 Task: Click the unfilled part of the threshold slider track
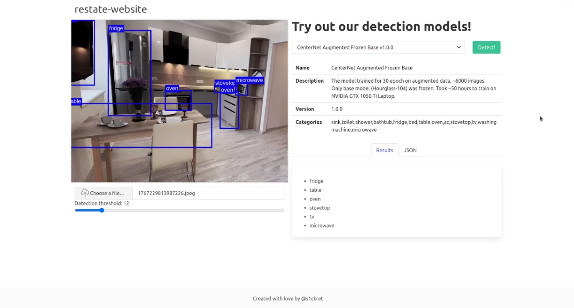click(x=196, y=210)
